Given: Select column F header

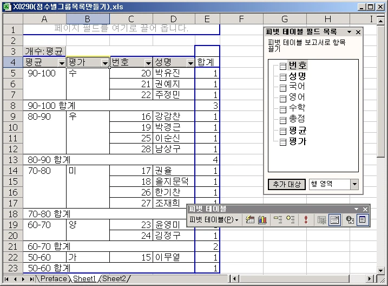Looking at the screenshot, I should point(241,19).
